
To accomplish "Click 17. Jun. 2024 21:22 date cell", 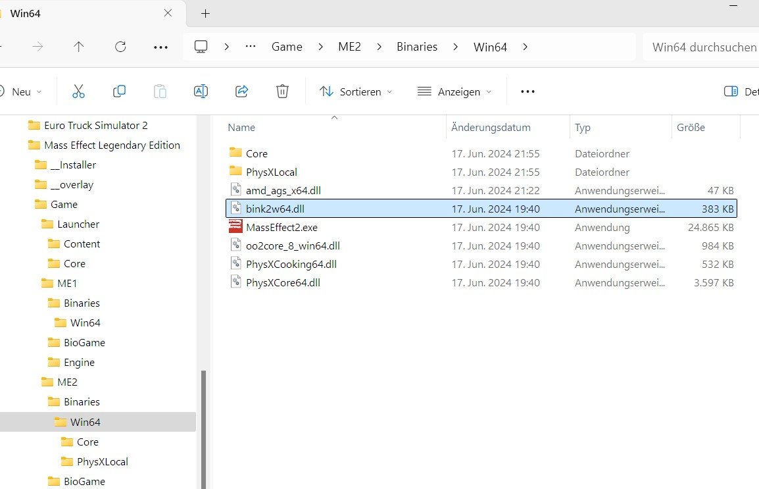I will [496, 190].
